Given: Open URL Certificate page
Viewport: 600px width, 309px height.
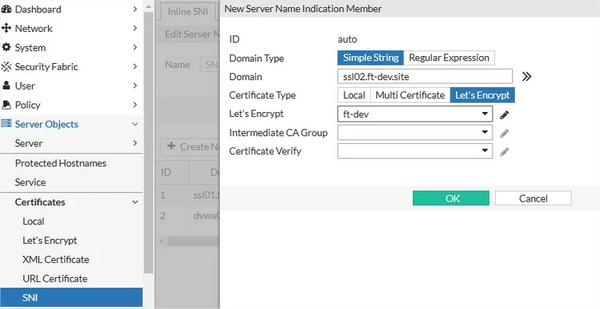Looking at the screenshot, I should click(71, 279).
